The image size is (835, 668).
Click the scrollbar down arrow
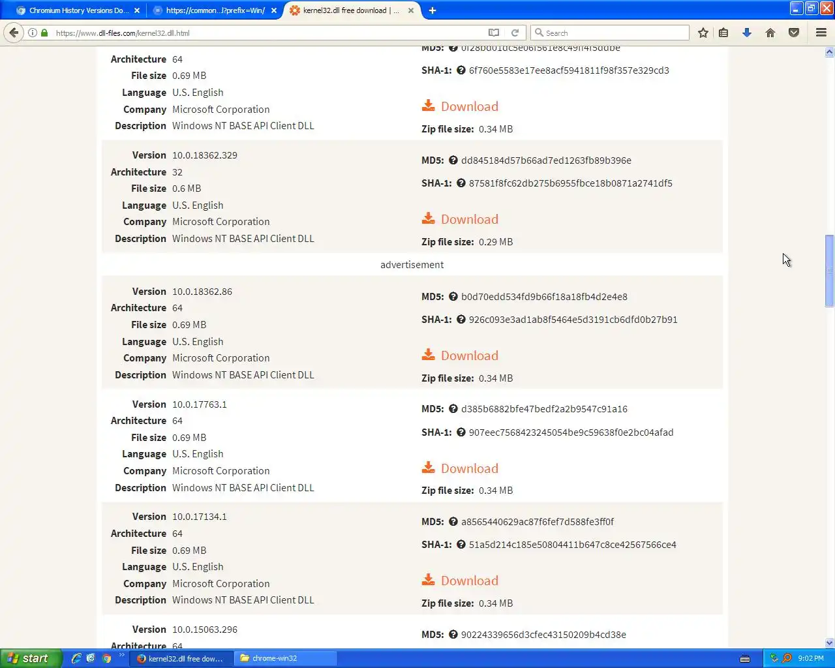point(830,643)
